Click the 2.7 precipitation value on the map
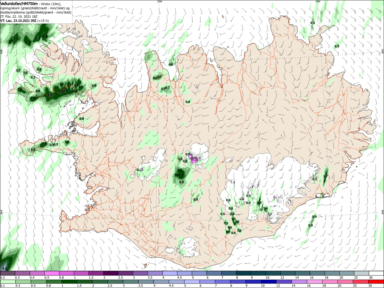384x288 pixels. click(x=325, y=176)
